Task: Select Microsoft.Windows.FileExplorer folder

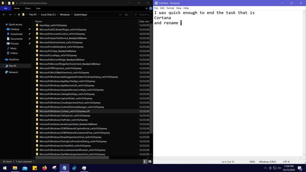Action: (65, 116)
